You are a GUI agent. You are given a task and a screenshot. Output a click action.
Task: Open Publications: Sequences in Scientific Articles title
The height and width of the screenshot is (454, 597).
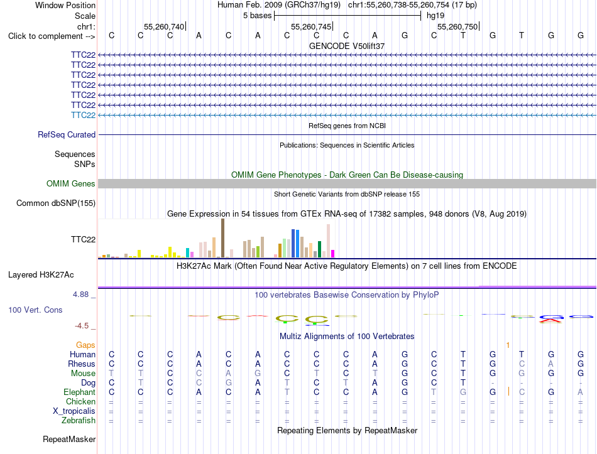347,145
